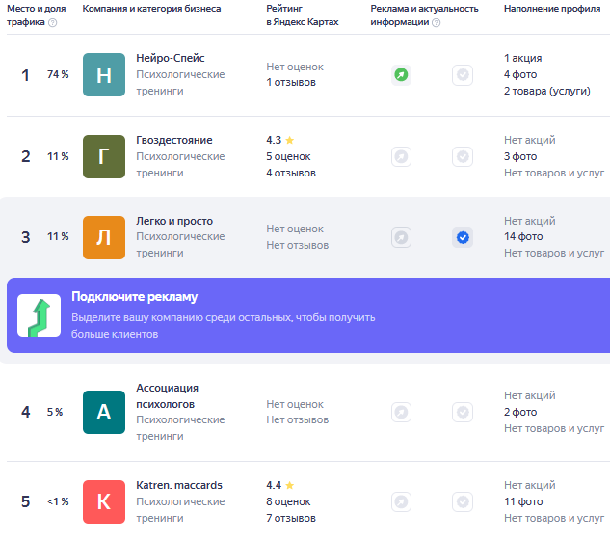Click '2 товара (услуги)' for Нейро-Спейс
The image size is (610, 541).
pyautogui.click(x=547, y=91)
